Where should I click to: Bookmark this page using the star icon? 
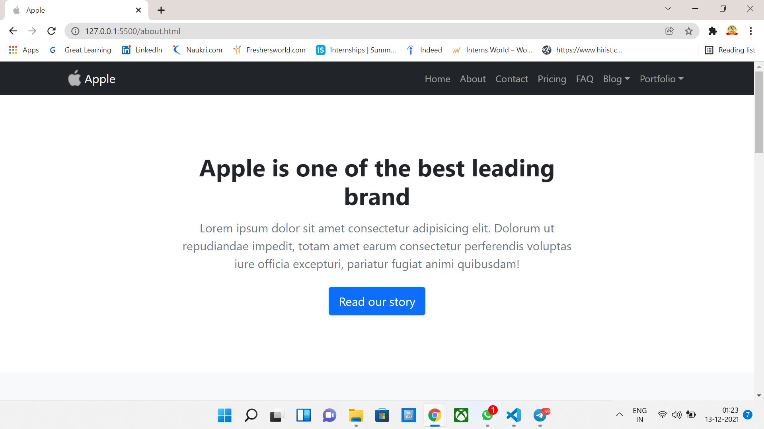(689, 31)
